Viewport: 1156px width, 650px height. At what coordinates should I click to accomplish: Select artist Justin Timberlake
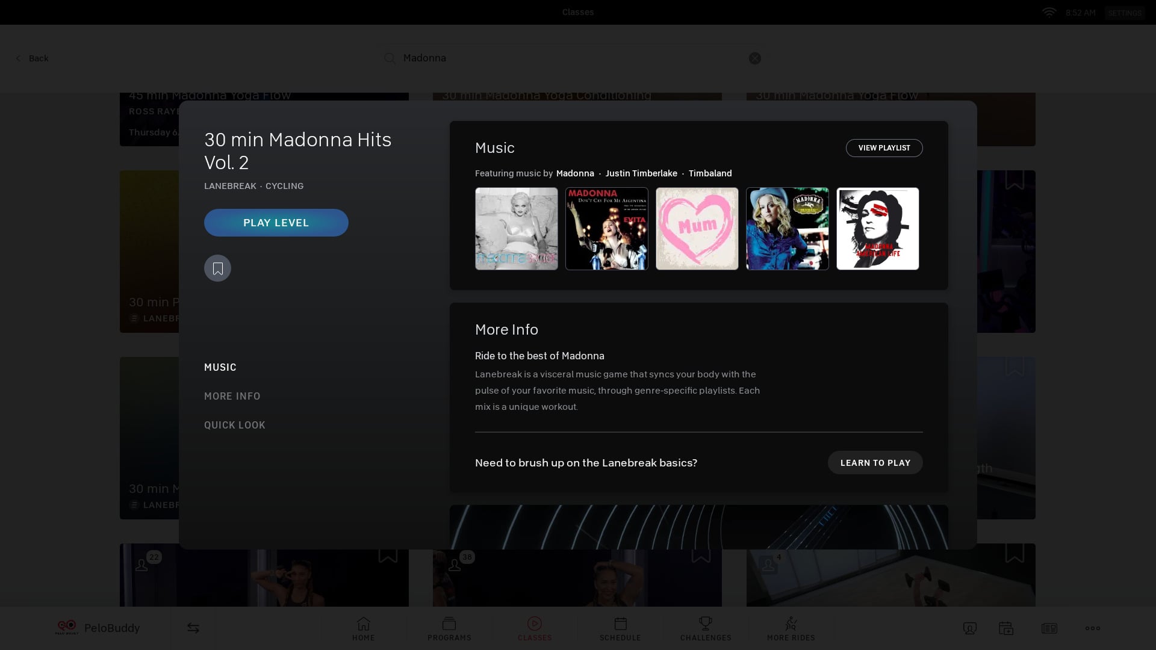pyautogui.click(x=641, y=173)
